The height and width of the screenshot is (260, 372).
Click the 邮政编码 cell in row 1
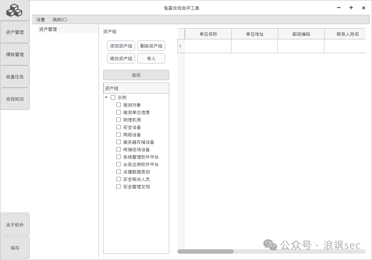pyautogui.click(x=301, y=46)
